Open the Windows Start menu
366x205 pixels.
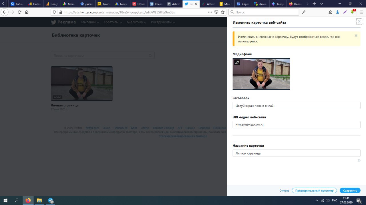(x=5, y=200)
